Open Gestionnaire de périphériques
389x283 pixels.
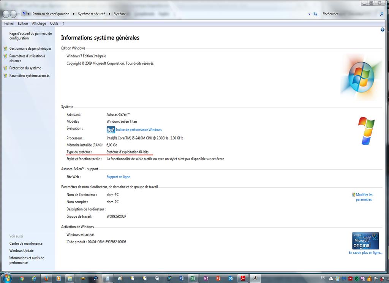[30, 49]
